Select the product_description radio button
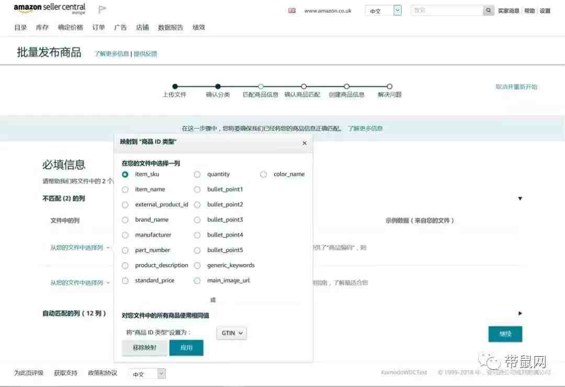Viewport: 565px width, 387px height. pos(125,266)
